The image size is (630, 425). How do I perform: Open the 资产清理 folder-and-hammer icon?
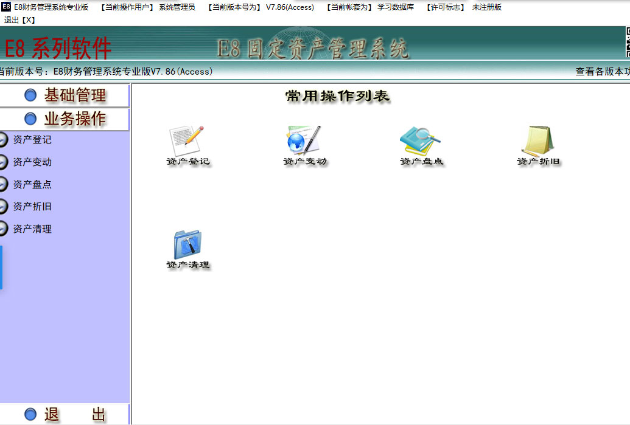coord(187,244)
